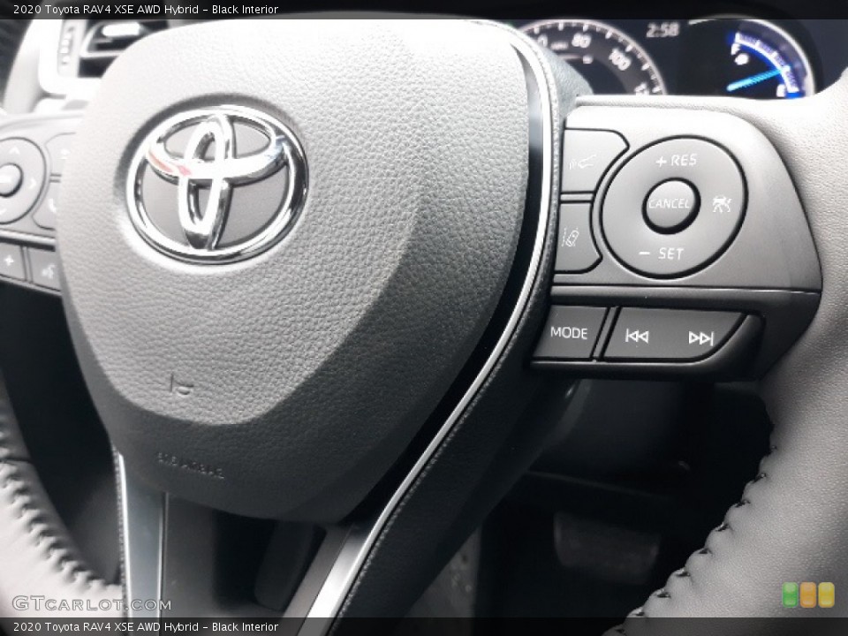Click the cruise control main icon
The width and height of the screenshot is (848, 636).
click(722, 204)
